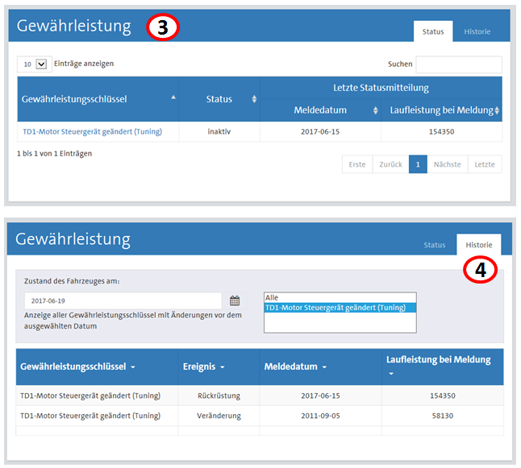Switch to Historie tab in top panel
Screen dimensions: 521x468
[477, 31]
